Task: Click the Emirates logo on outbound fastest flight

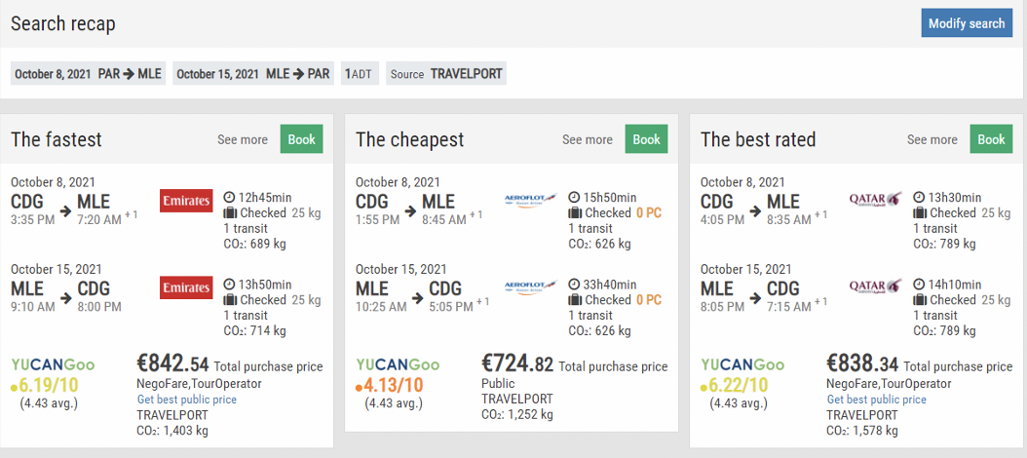Action: click(x=186, y=201)
